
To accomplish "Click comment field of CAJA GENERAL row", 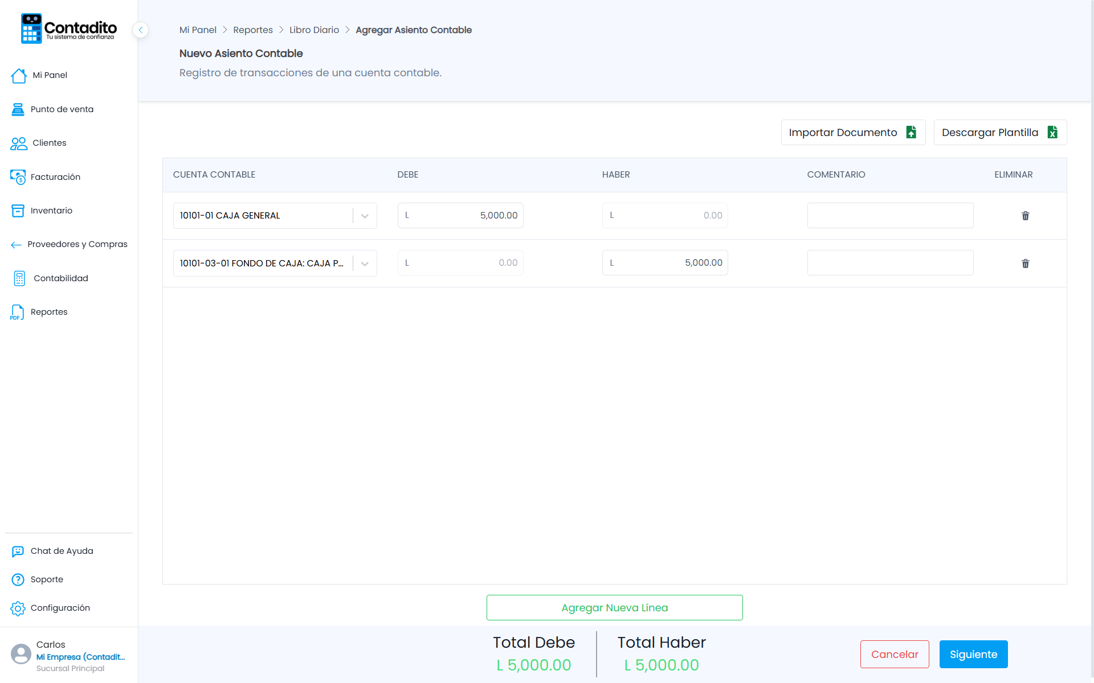I will point(890,215).
